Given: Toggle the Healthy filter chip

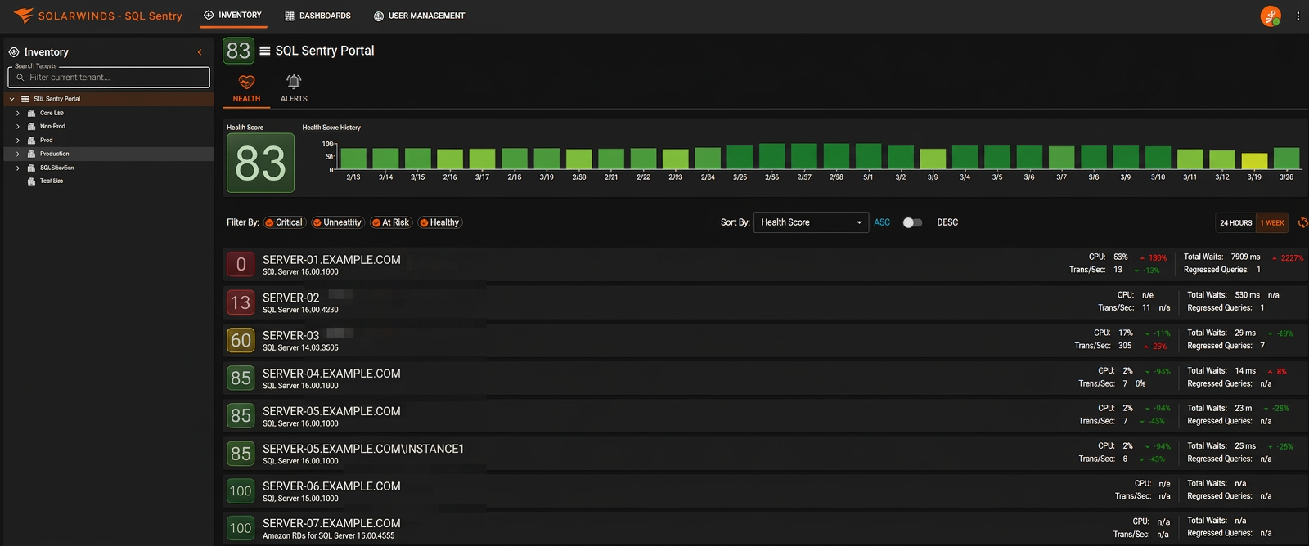Looking at the screenshot, I should click(x=440, y=222).
